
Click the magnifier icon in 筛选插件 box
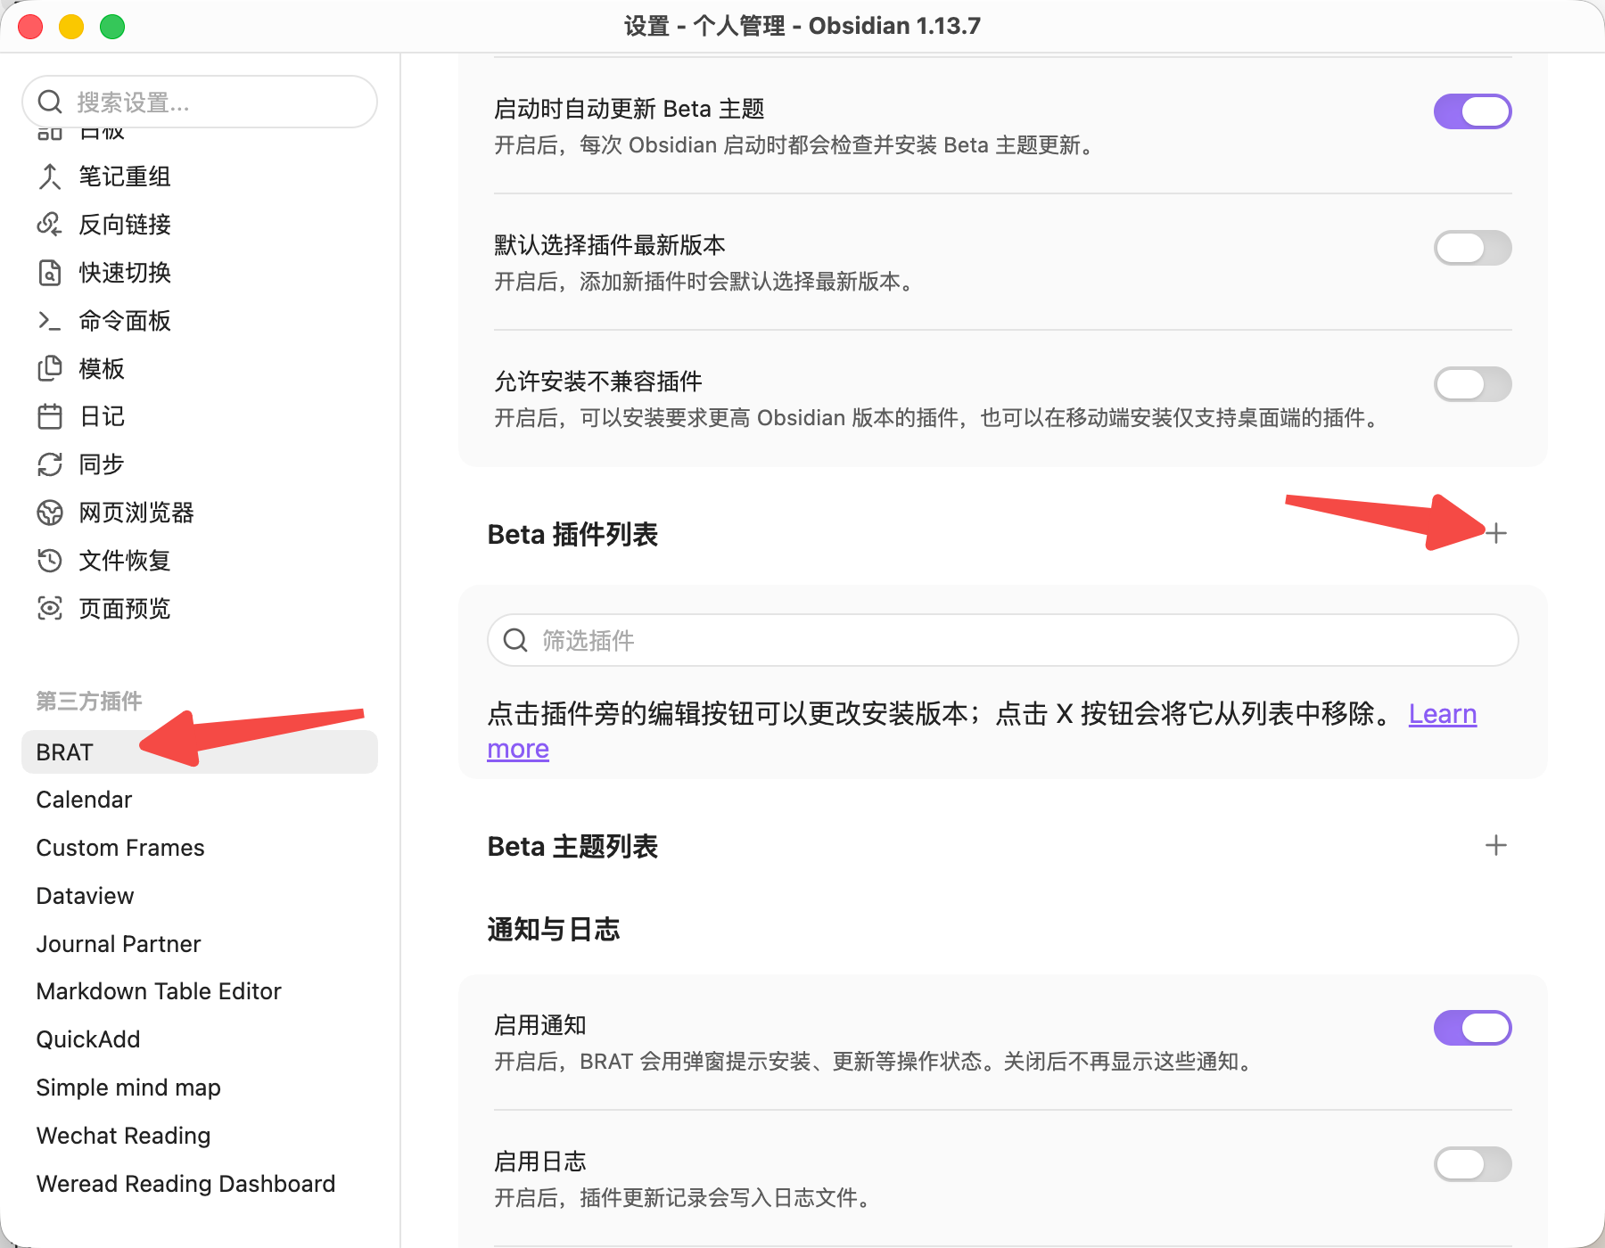coord(515,640)
